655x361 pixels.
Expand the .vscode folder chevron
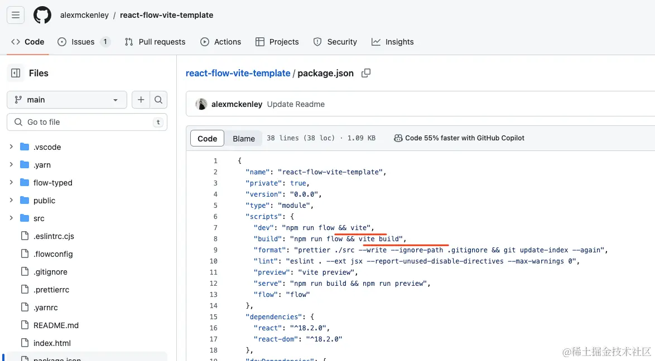pos(11,147)
